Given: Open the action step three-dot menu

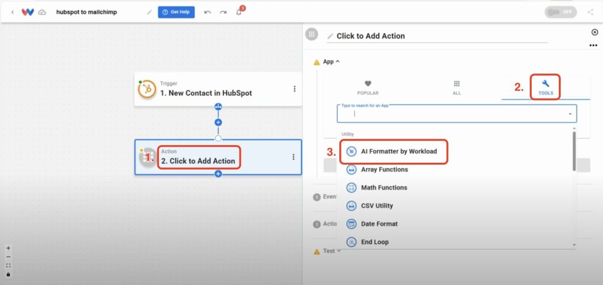Looking at the screenshot, I should (293, 157).
